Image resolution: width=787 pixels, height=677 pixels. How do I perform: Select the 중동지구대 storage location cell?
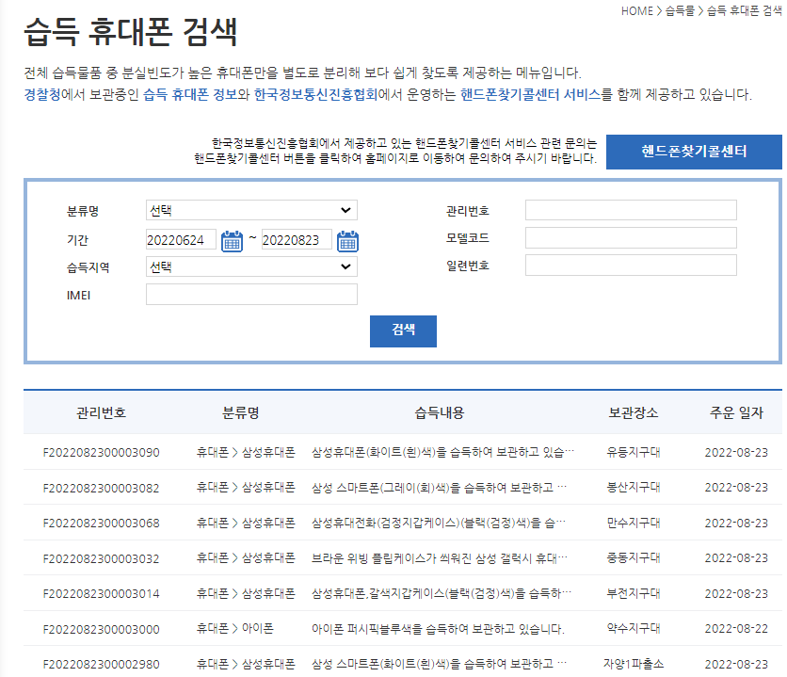(634, 558)
